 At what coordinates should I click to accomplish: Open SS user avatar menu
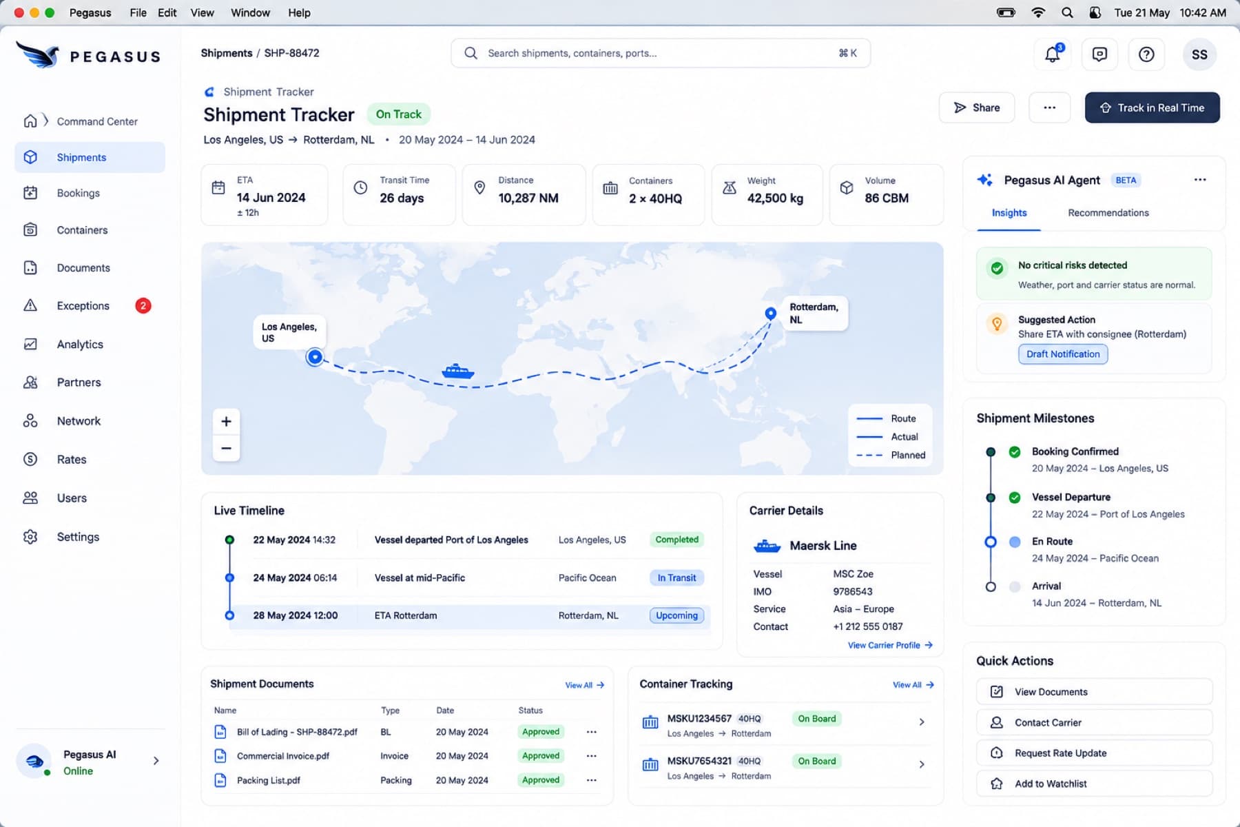(x=1199, y=54)
